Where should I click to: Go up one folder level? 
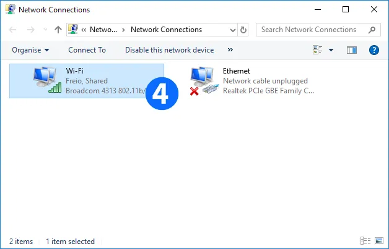coord(58,30)
